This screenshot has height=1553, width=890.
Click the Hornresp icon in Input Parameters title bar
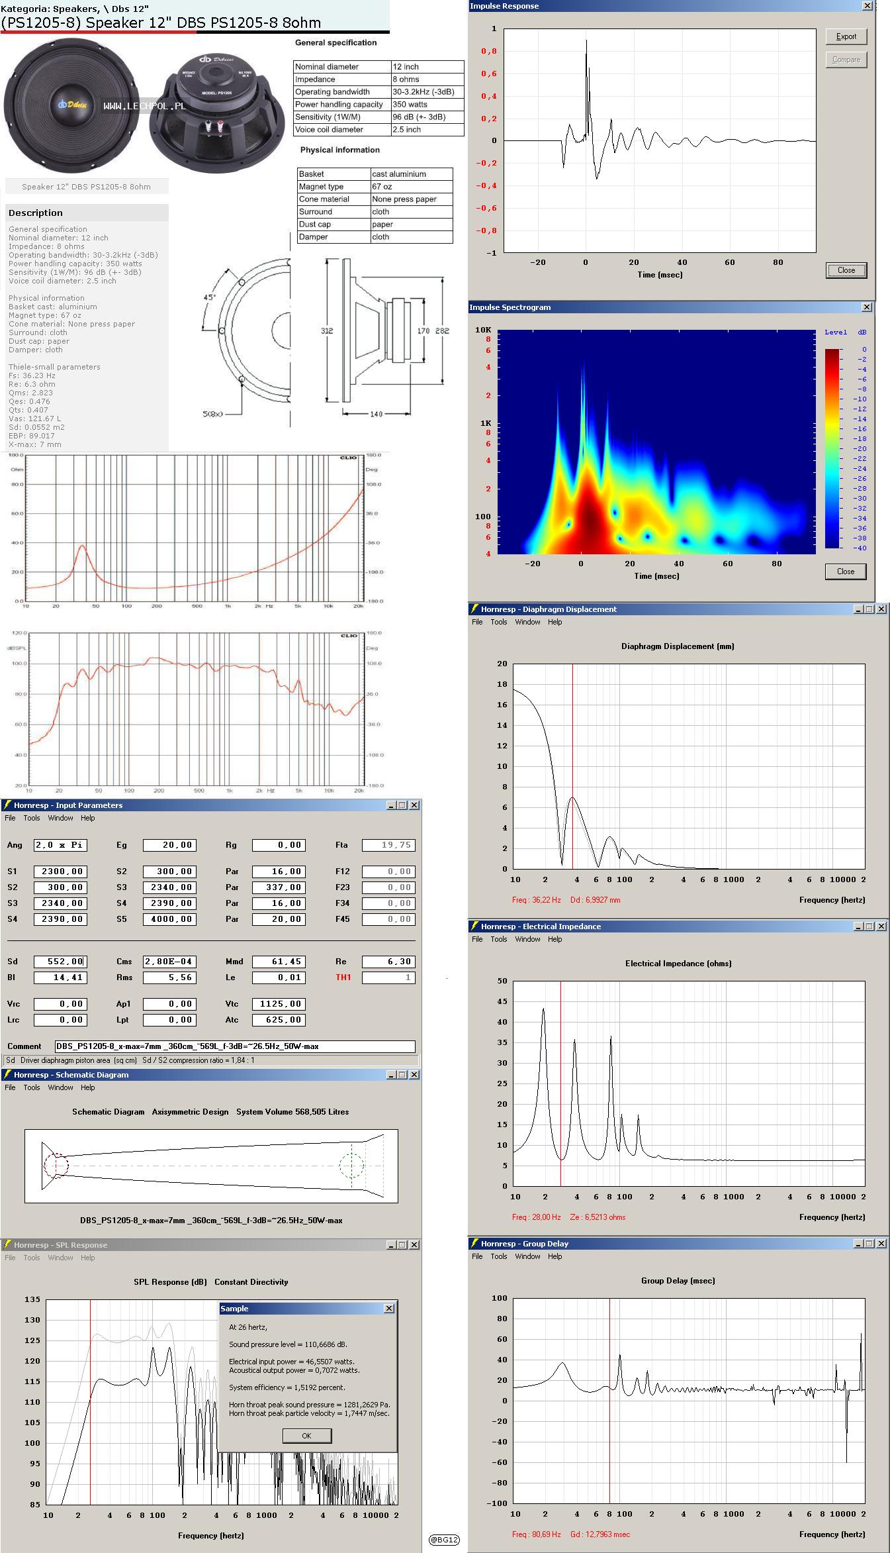[x=7, y=805]
